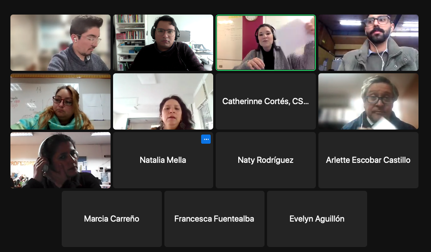Click the video of woman holding headphones
Viewport: 431px width, 252px height.
tap(60, 160)
